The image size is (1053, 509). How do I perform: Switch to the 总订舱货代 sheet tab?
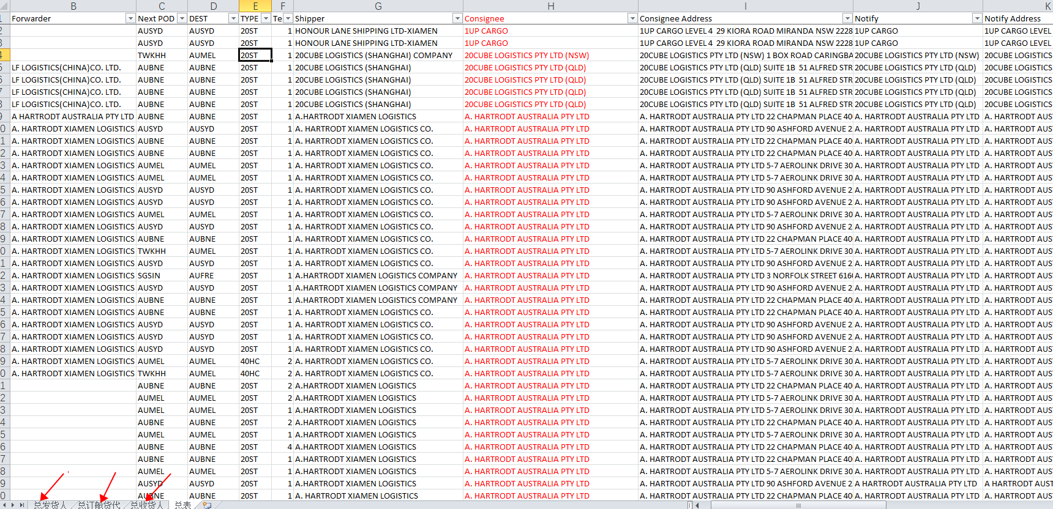[x=99, y=505]
